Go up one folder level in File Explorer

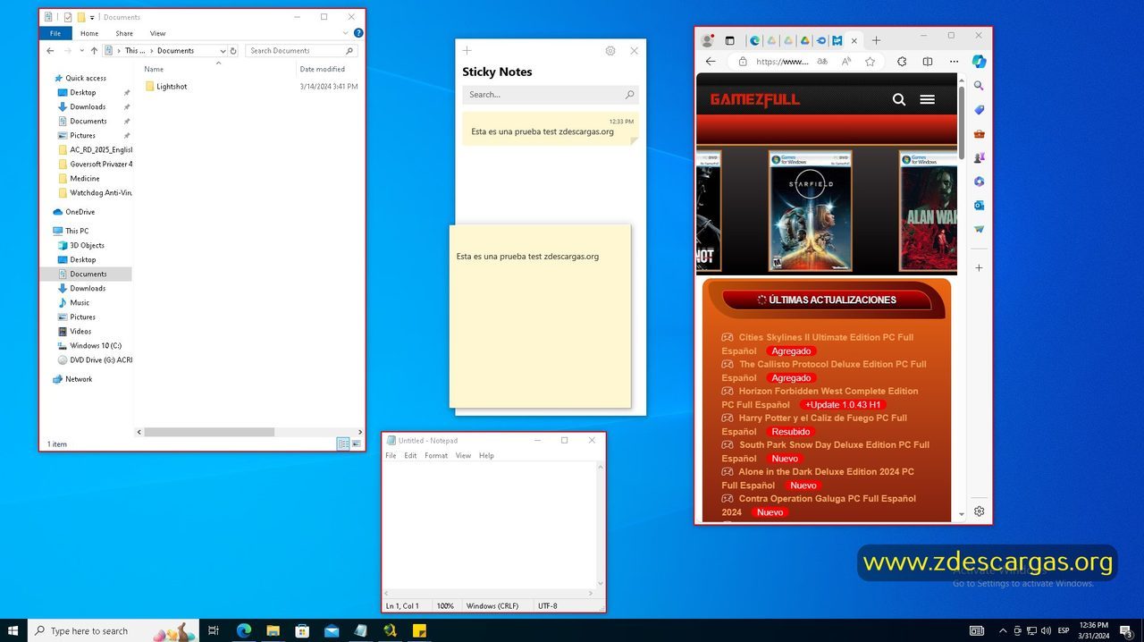(x=94, y=51)
